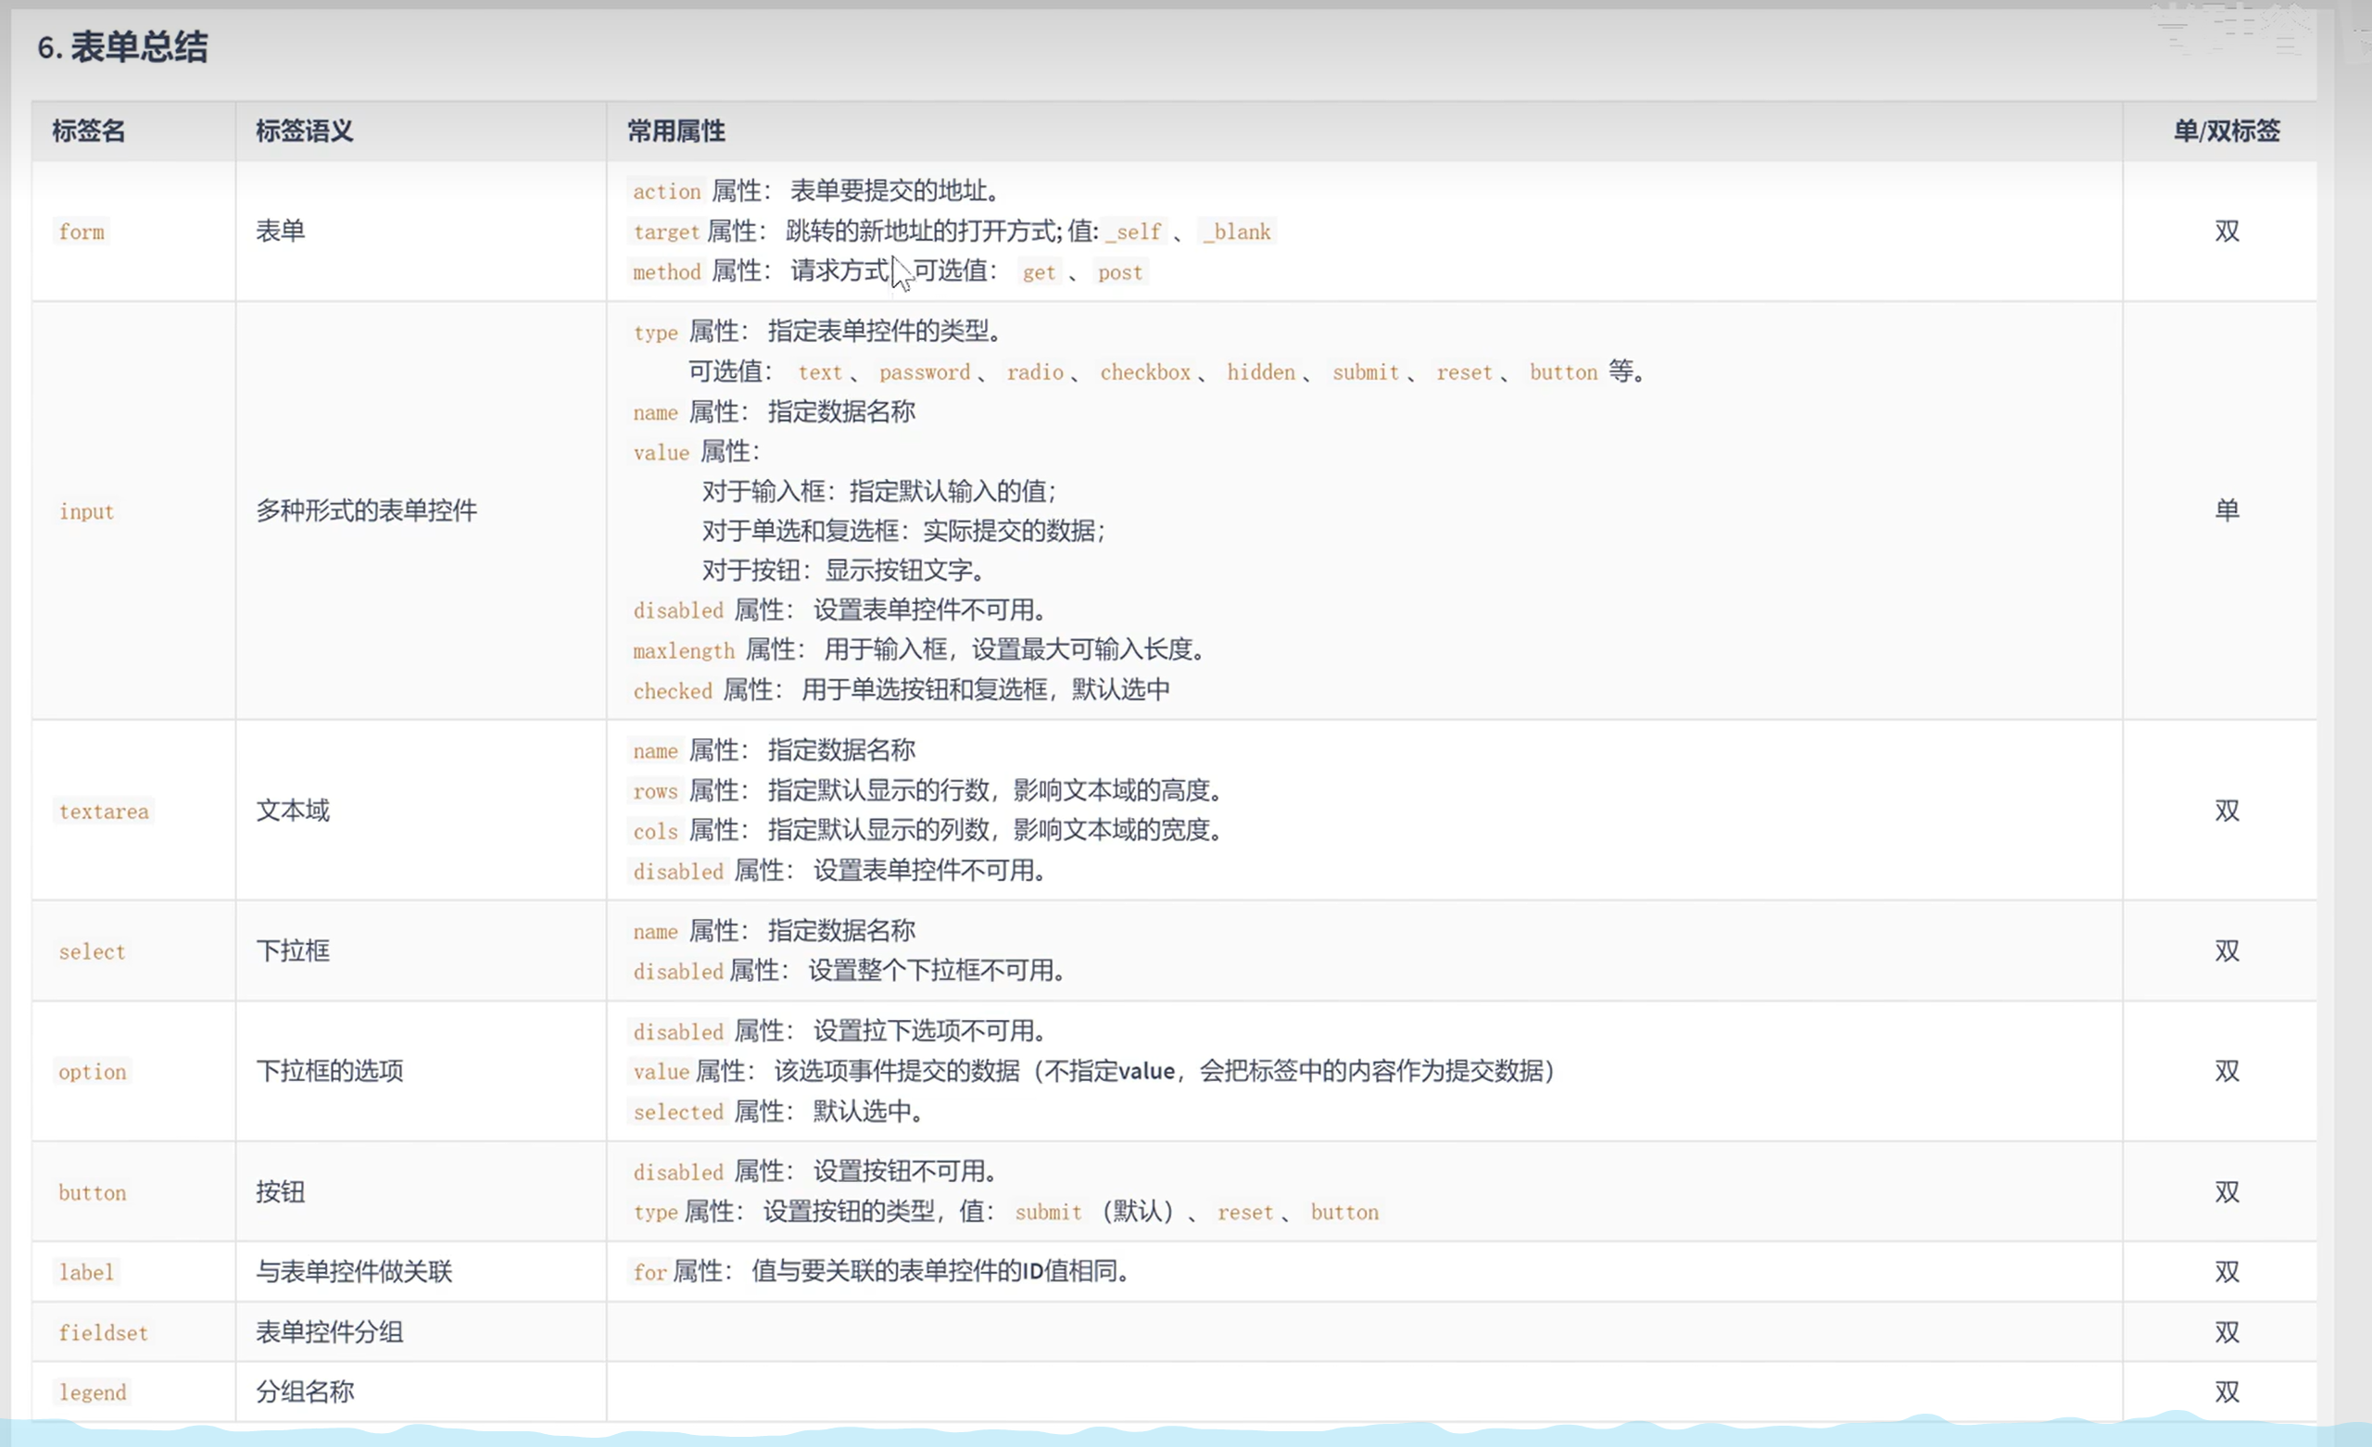Image resolution: width=2372 pixels, height=1447 pixels.
Task: Click the '常用属性' column header
Action: pyautogui.click(x=675, y=131)
